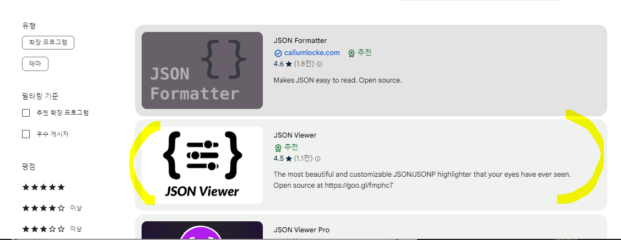Screen dimensions: 621x240
Task: Open the JSON Formatter extension thumbnail
Action: (x=202, y=70)
